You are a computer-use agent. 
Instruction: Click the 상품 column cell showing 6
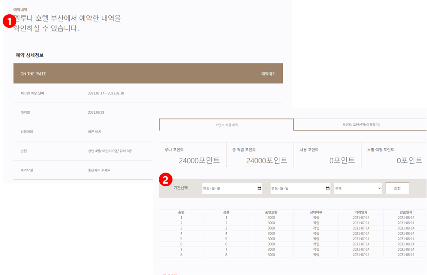click(226, 244)
